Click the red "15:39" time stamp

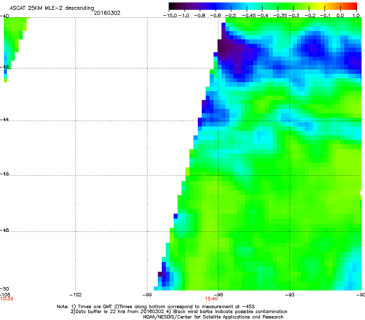(6, 299)
